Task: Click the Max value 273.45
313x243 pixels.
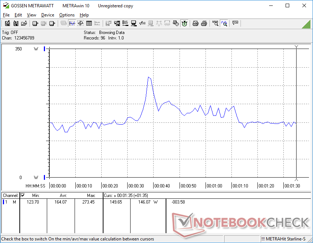Action: click(x=88, y=202)
